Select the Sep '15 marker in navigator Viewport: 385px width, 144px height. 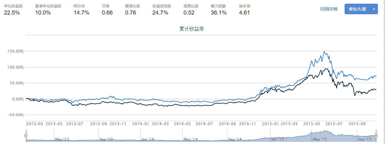pos(365,139)
